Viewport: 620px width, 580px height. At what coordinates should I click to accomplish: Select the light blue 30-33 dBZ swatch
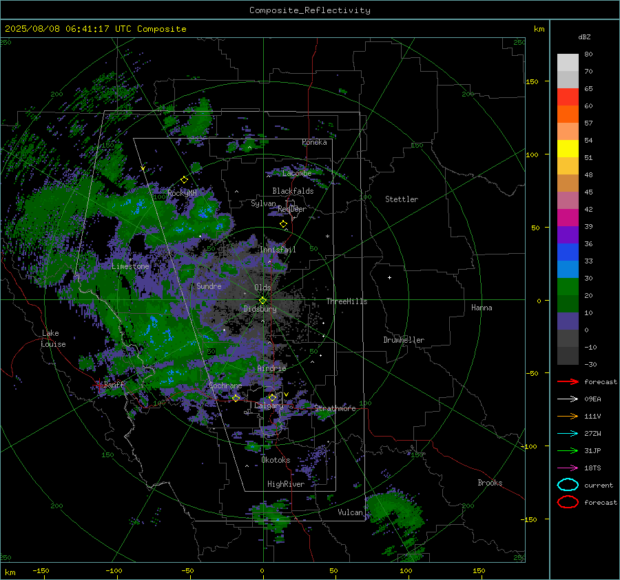coord(568,270)
